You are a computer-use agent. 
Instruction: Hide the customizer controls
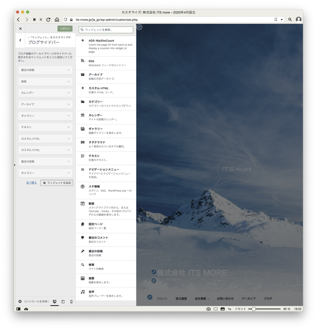[34, 302]
